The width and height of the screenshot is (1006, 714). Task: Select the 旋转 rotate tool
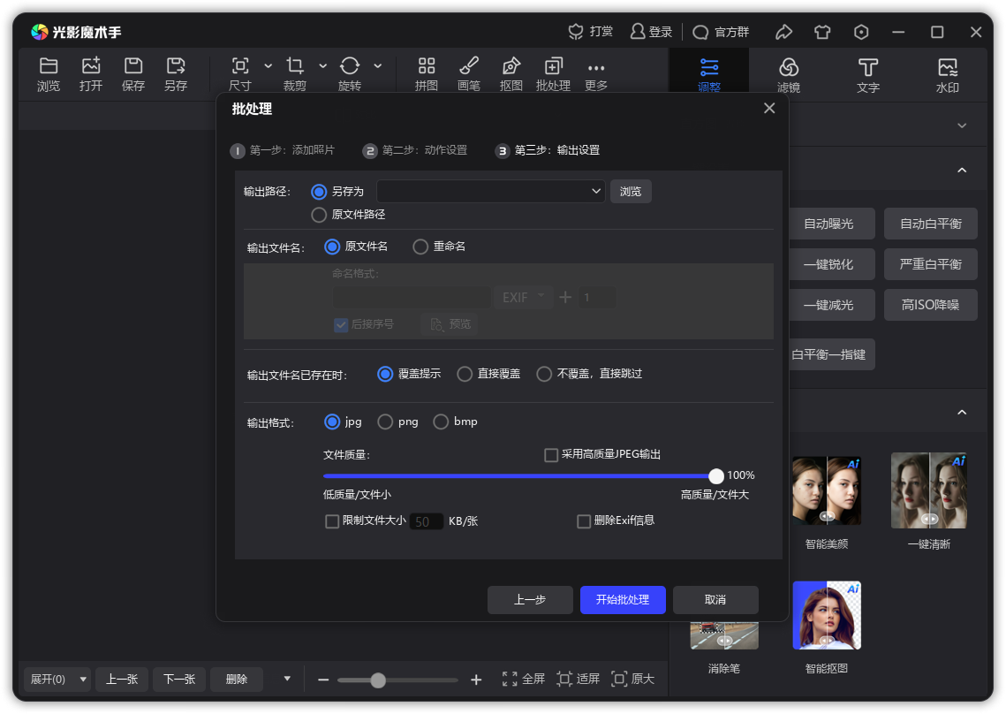[x=350, y=74]
